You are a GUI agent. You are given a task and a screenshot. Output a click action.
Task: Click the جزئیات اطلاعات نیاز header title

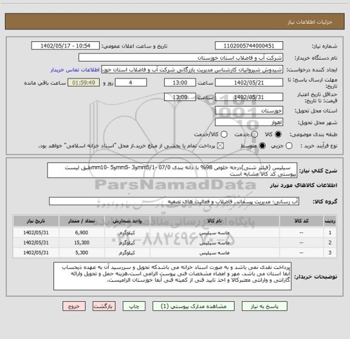click(310, 22)
